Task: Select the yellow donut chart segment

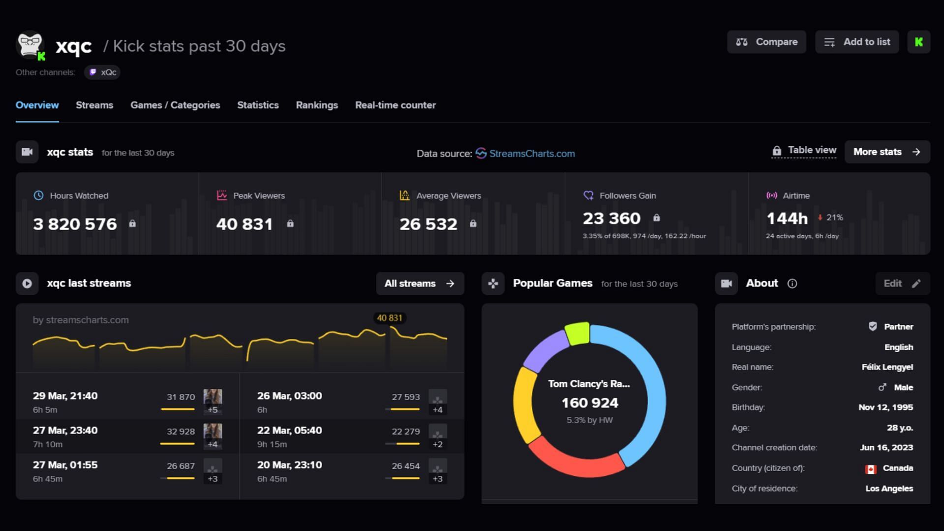Action: click(x=523, y=406)
